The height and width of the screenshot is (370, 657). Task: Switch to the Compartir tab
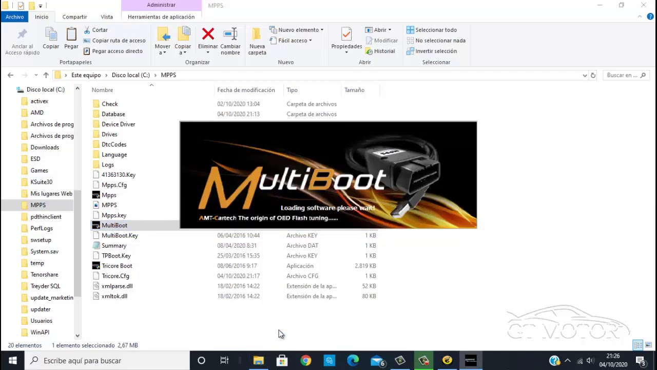tap(74, 17)
